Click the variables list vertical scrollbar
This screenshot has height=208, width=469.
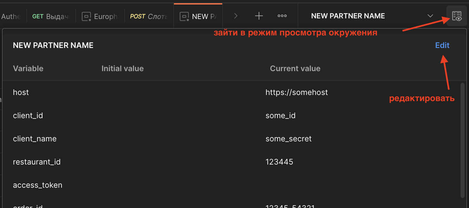click(463, 138)
